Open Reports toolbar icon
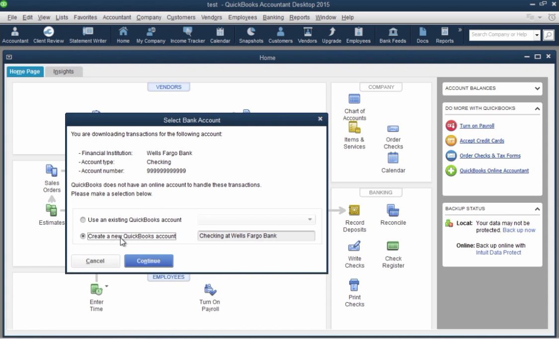The width and height of the screenshot is (559, 339). [x=445, y=35]
